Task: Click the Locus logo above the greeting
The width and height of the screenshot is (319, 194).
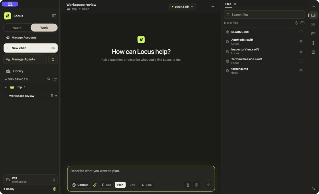Action: pos(141,40)
